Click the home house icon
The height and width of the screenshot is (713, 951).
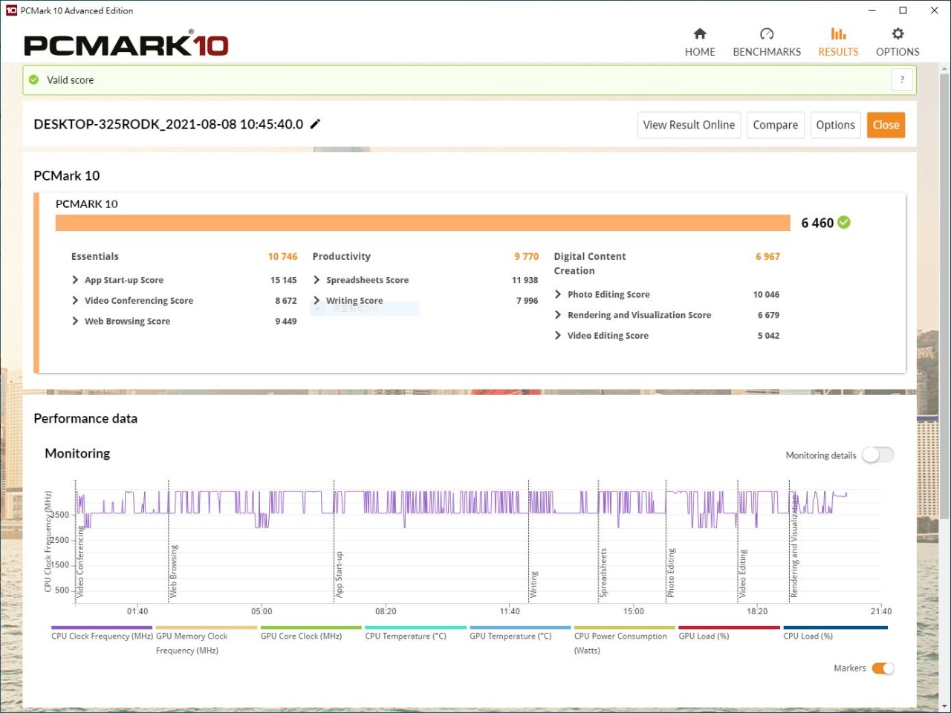tap(700, 33)
